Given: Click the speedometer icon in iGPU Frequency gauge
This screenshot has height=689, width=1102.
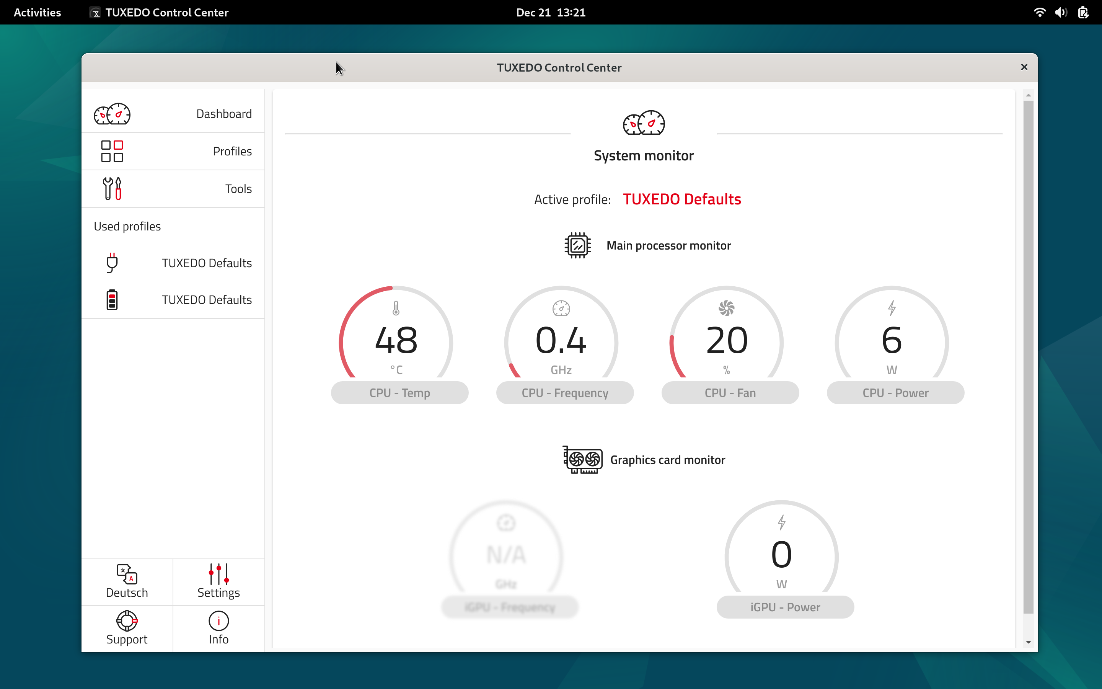Looking at the screenshot, I should click(506, 522).
